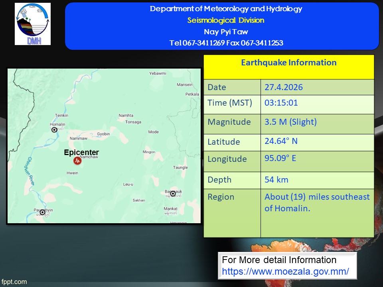Viewport: 383px width, 287px height.
Task: Click the region description about Homalin
Action: click(x=317, y=202)
